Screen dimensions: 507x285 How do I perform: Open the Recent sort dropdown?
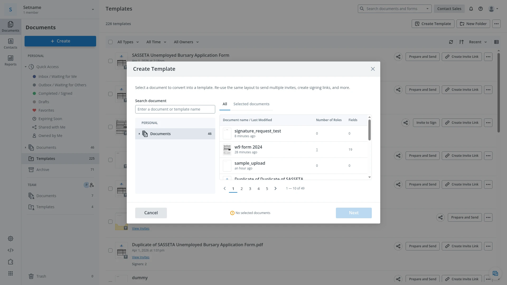coord(478,42)
